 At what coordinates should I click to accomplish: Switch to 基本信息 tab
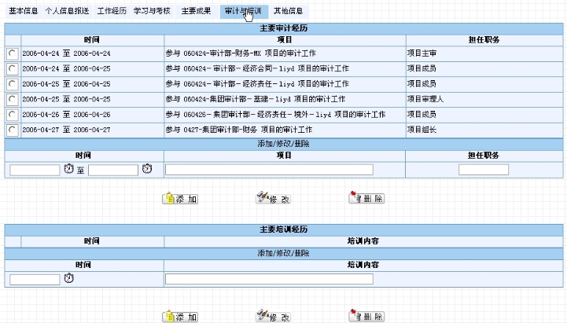tap(23, 12)
